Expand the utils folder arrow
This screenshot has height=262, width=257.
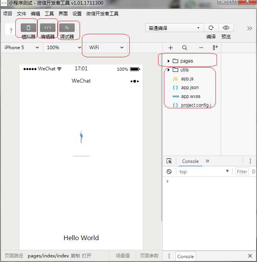pos(169,70)
